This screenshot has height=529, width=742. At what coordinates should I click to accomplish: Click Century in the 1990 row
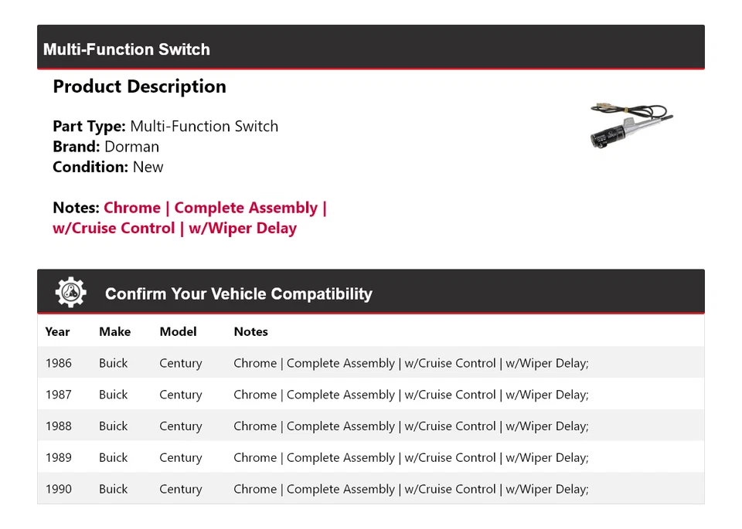180,489
